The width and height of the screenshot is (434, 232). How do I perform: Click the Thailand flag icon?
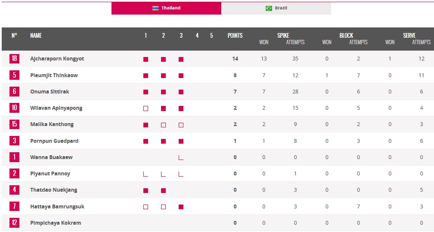tap(155, 8)
